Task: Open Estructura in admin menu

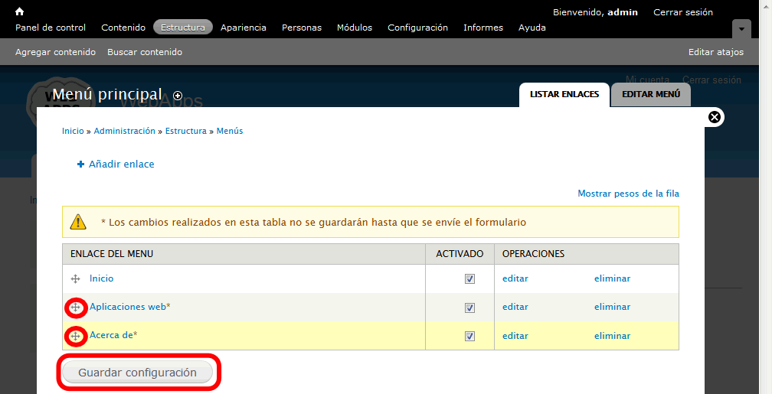Action: pos(182,28)
